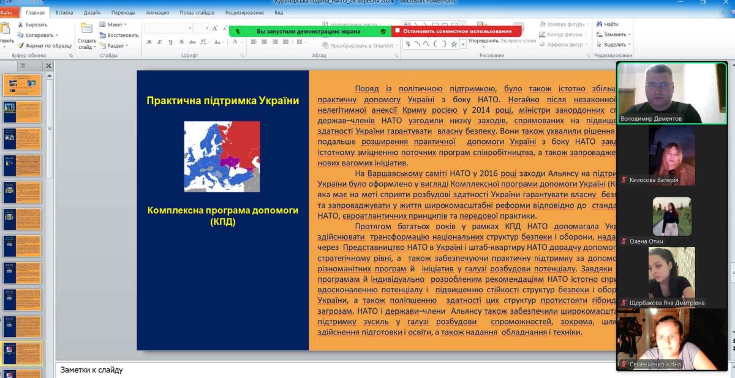Switch to the Вид tab
Screen dimensions: 735x378
(279, 12)
